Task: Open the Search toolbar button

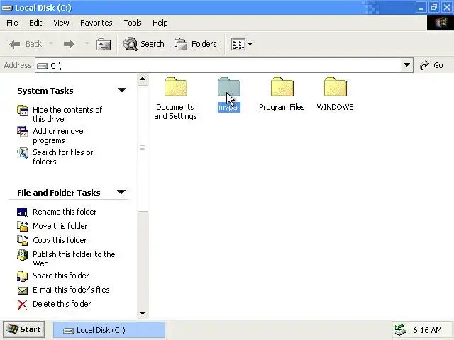Action: (143, 44)
